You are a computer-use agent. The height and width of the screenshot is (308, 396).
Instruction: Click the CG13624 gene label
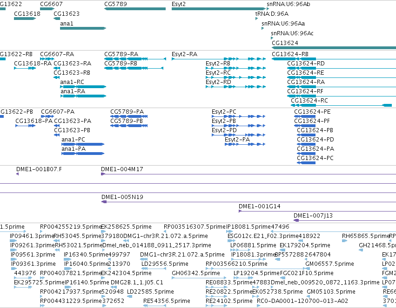(x=285, y=43)
